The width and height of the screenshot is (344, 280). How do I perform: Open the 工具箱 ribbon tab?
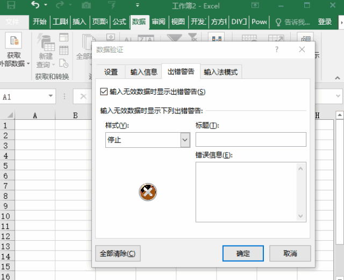60,21
